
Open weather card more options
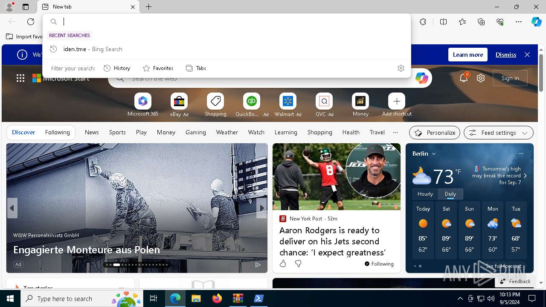tap(520, 153)
